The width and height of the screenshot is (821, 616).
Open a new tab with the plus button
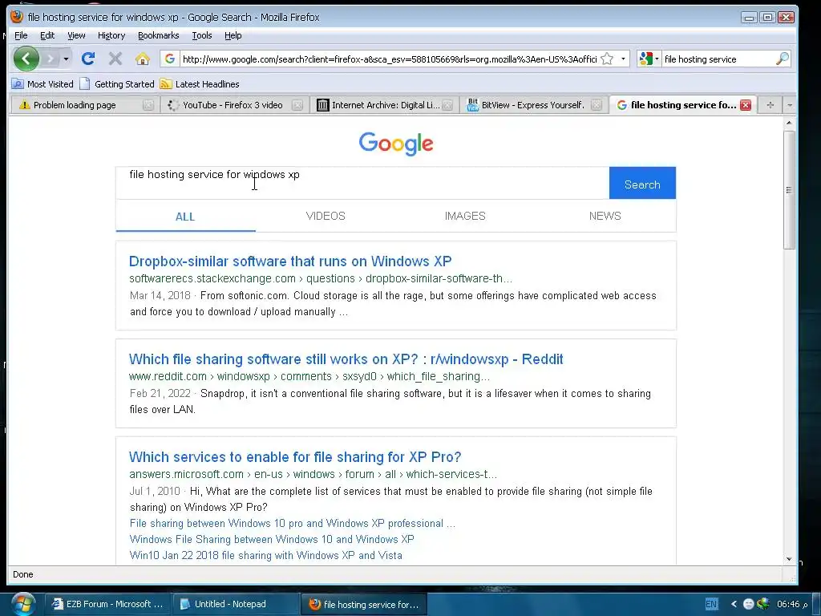[x=770, y=105]
